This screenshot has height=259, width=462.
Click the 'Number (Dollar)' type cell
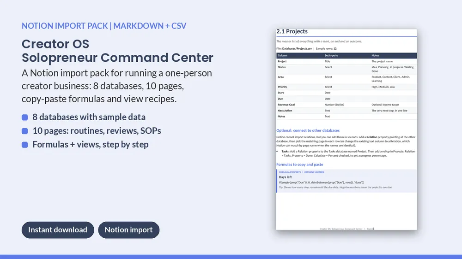pos(334,105)
